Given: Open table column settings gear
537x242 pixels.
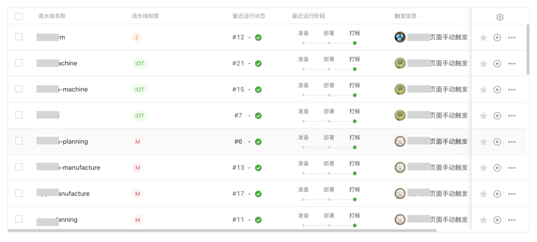Looking at the screenshot, I should [x=500, y=17].
